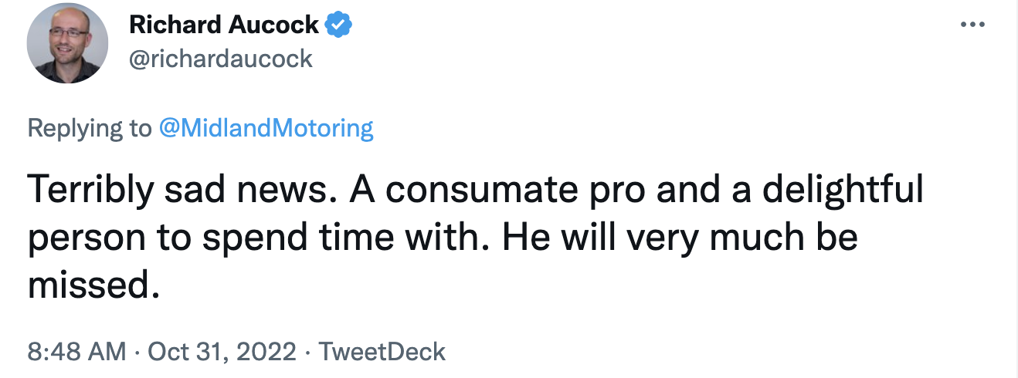Click the word "person" in the tweet
This screenshot has height=378, width=1018.
(86, 238)
